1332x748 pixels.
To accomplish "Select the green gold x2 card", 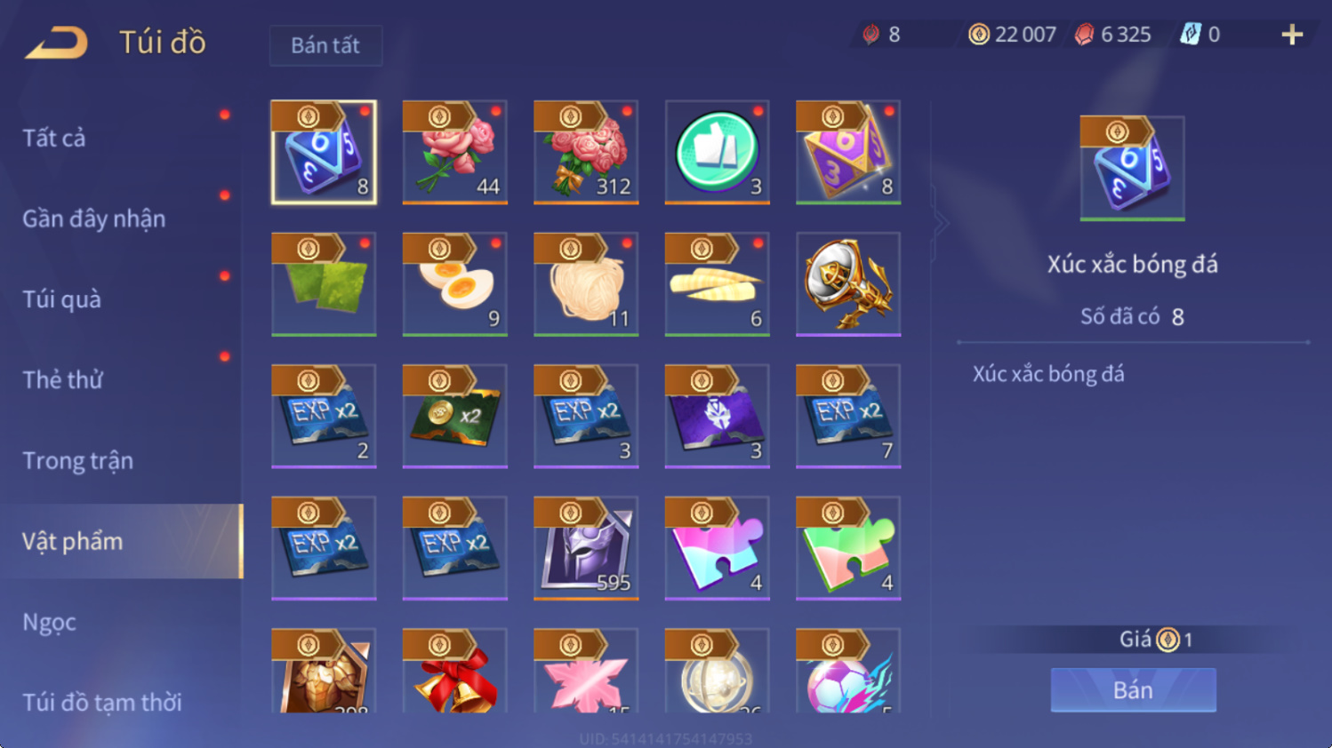I will tap(454, 416).
